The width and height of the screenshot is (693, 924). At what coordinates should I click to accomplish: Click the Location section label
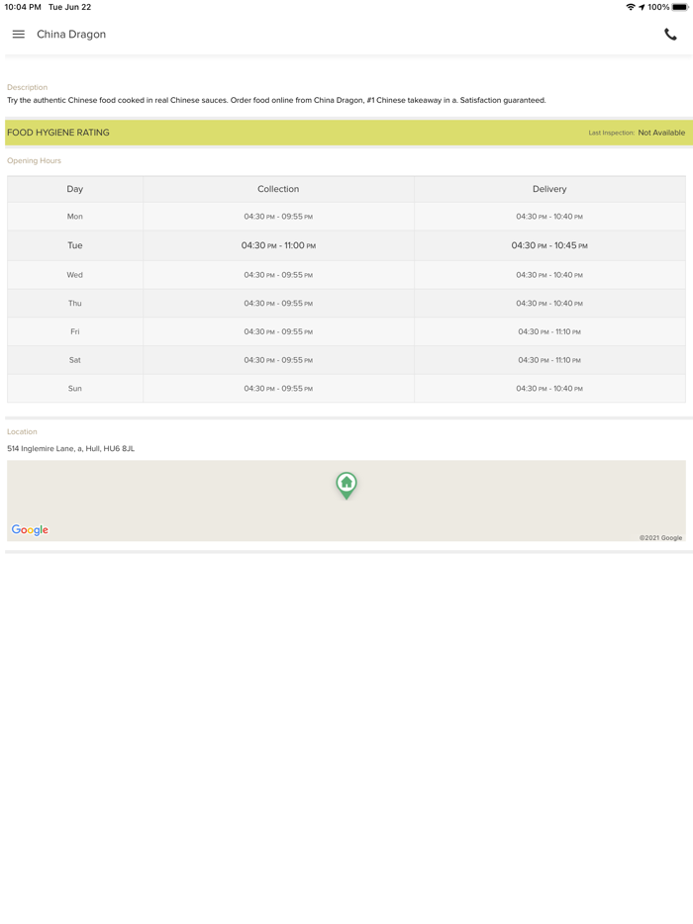click(22, 432)
